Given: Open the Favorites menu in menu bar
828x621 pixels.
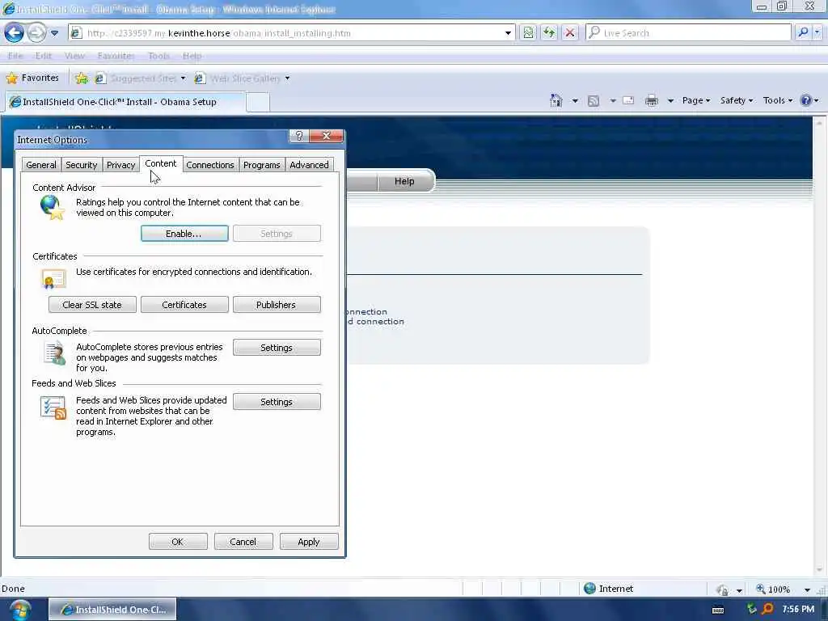Looking at the screenshot, I should (116, 56).
